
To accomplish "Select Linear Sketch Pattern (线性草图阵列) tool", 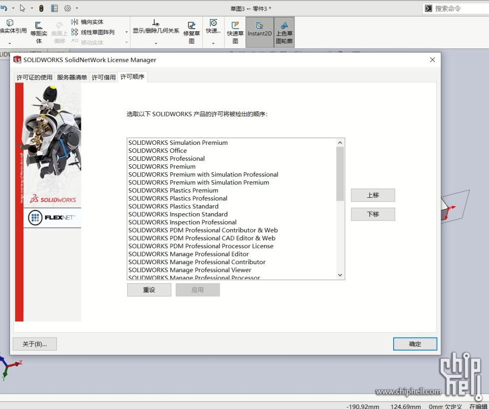I will 93,32.
